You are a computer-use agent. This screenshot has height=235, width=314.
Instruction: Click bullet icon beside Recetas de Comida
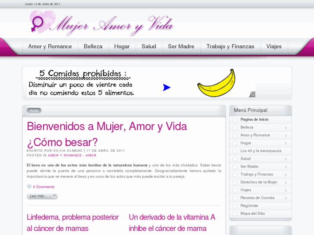235,198
